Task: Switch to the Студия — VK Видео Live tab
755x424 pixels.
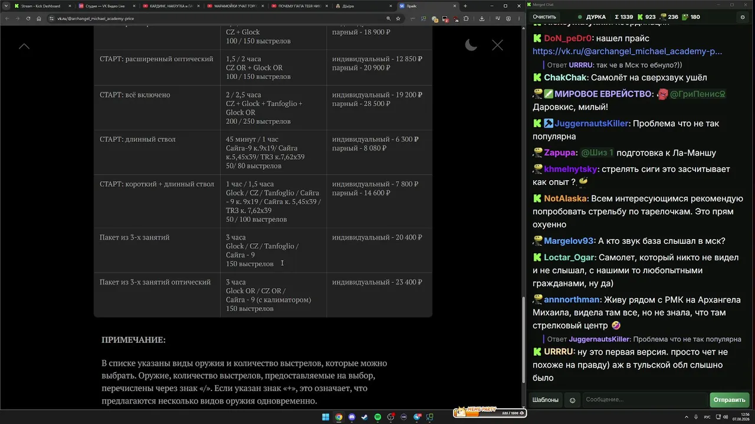Action: (x=106, y=6)
